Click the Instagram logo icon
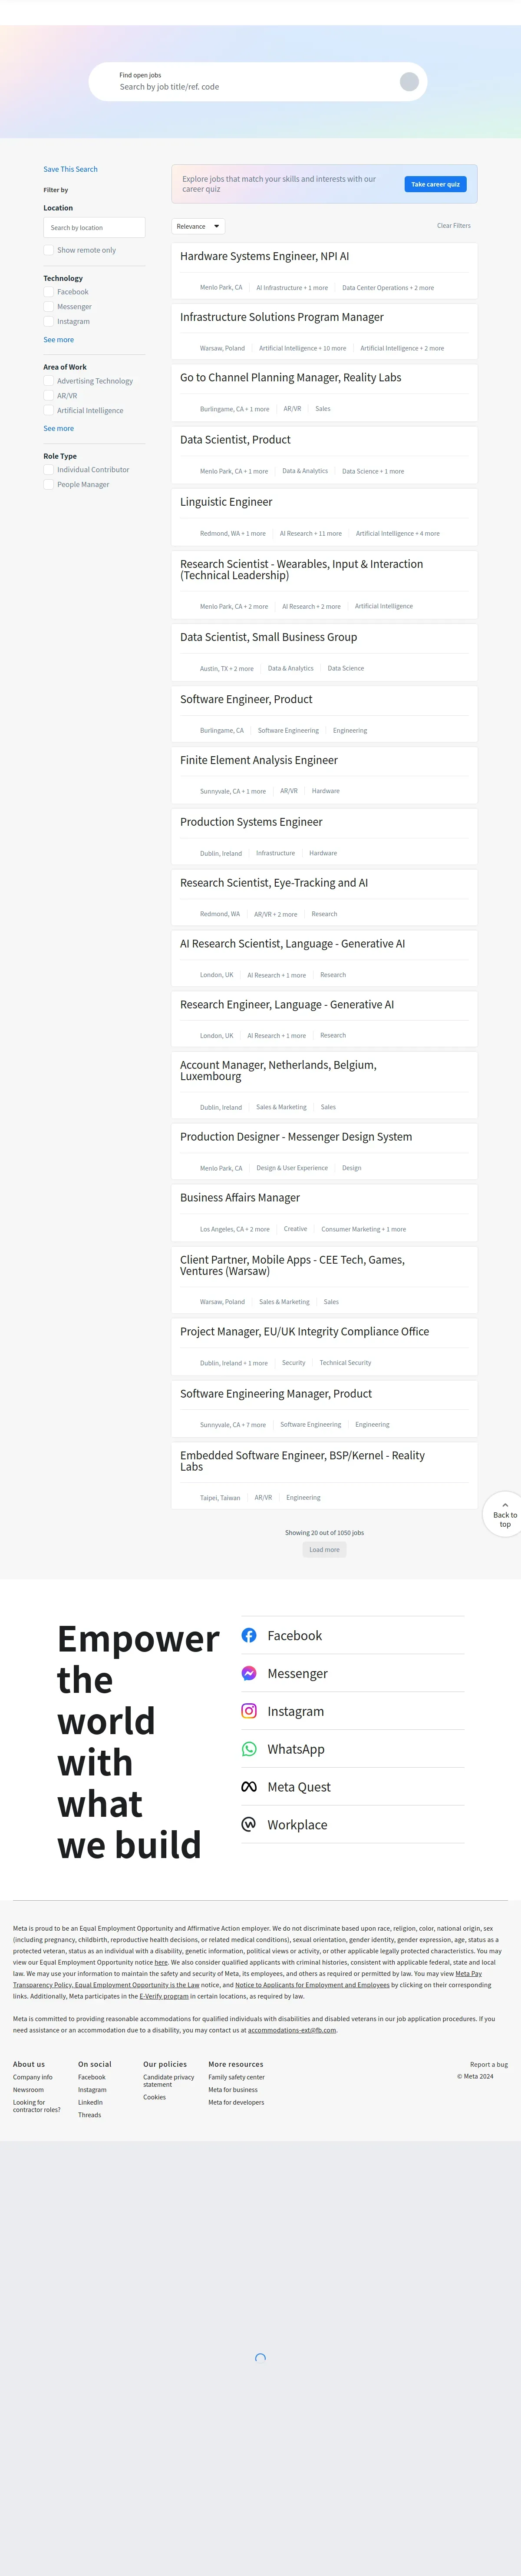Image resolution: width=521 pixels, height=2576 pixels. tap(248, 1711)
